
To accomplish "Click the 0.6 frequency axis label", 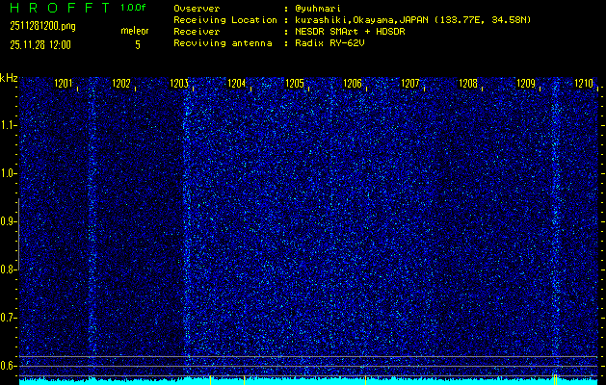I will pos(8,366).
